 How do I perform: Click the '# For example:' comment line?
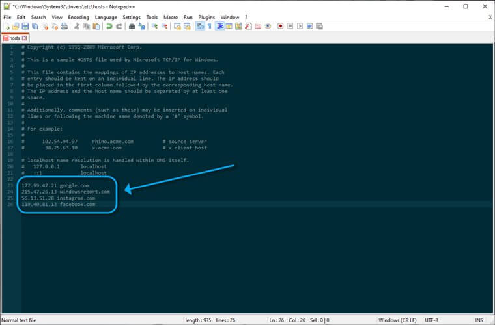42,129
